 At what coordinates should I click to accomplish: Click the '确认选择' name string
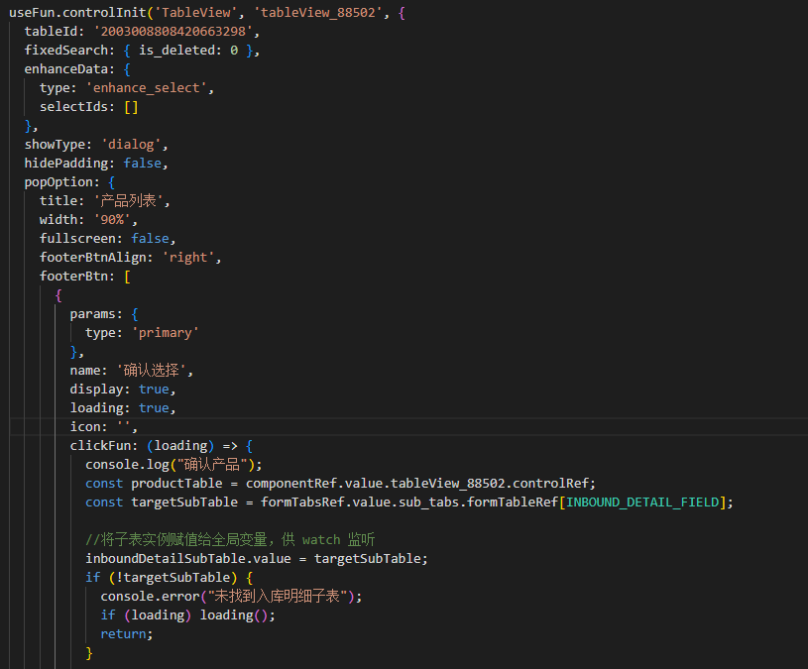coord(155,371)
